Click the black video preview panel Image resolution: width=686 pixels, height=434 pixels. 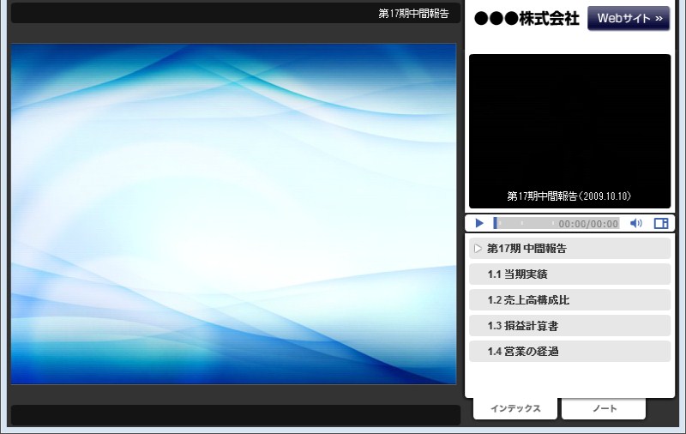coord(569,131)
